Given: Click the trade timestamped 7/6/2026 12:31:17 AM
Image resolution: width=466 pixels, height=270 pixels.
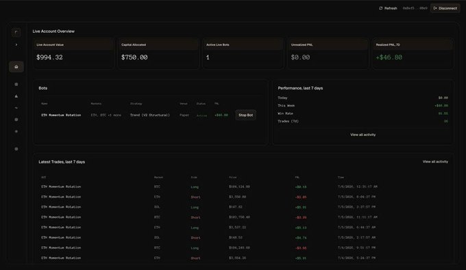Looking at the screenshot, I should [244, 187].
